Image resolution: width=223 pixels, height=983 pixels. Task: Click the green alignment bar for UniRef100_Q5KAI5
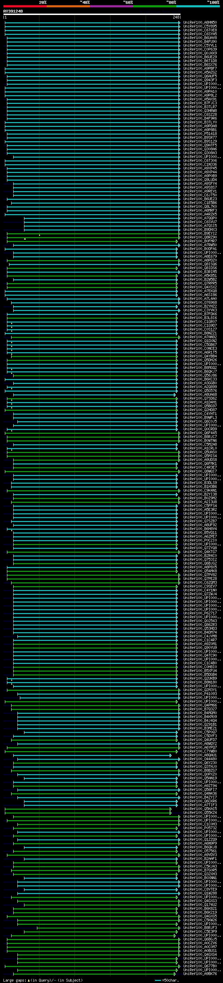pyautogui.click(x=88, y=809)
